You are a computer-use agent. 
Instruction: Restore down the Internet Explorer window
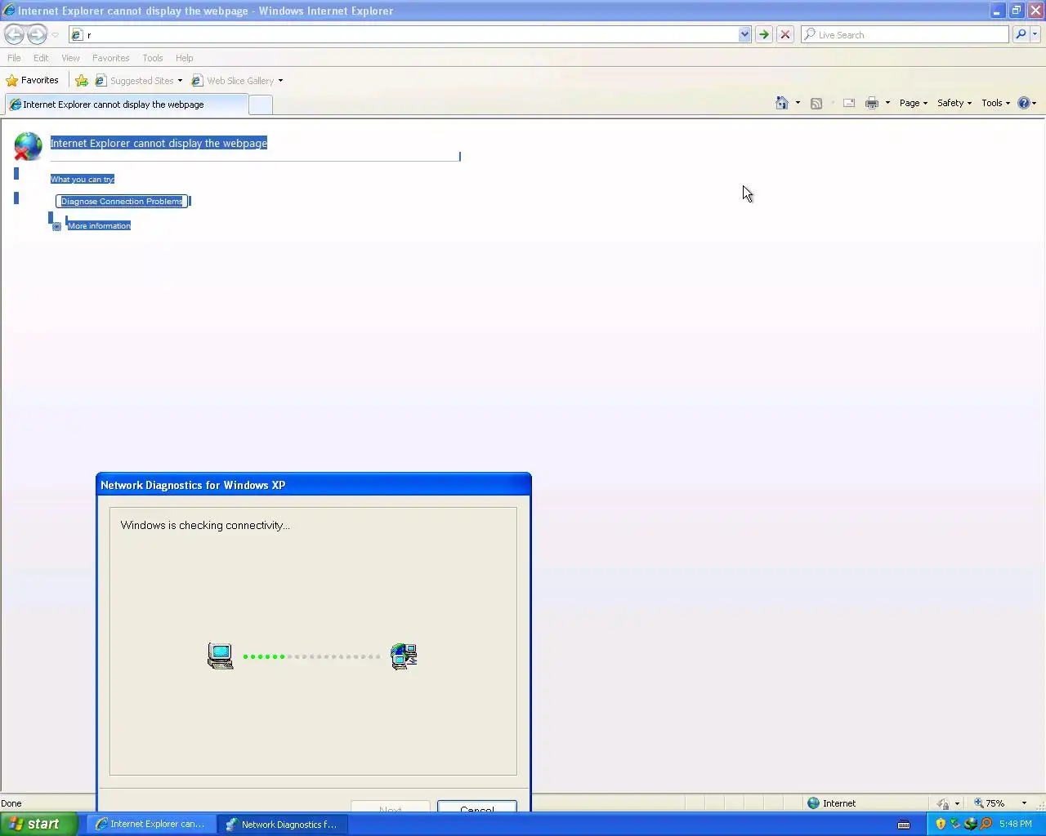pyautogui.click(x=1016, y=11)
